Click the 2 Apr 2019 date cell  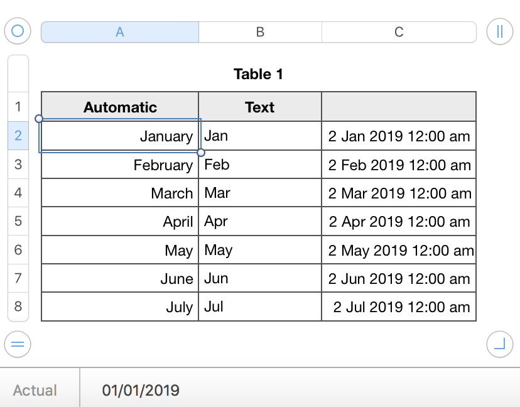[x=399, y=221]
